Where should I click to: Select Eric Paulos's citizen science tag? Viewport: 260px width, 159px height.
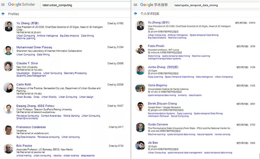pos(71,155)
